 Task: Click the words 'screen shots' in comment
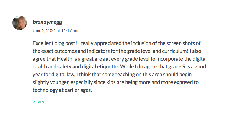(x=179, y=43)
